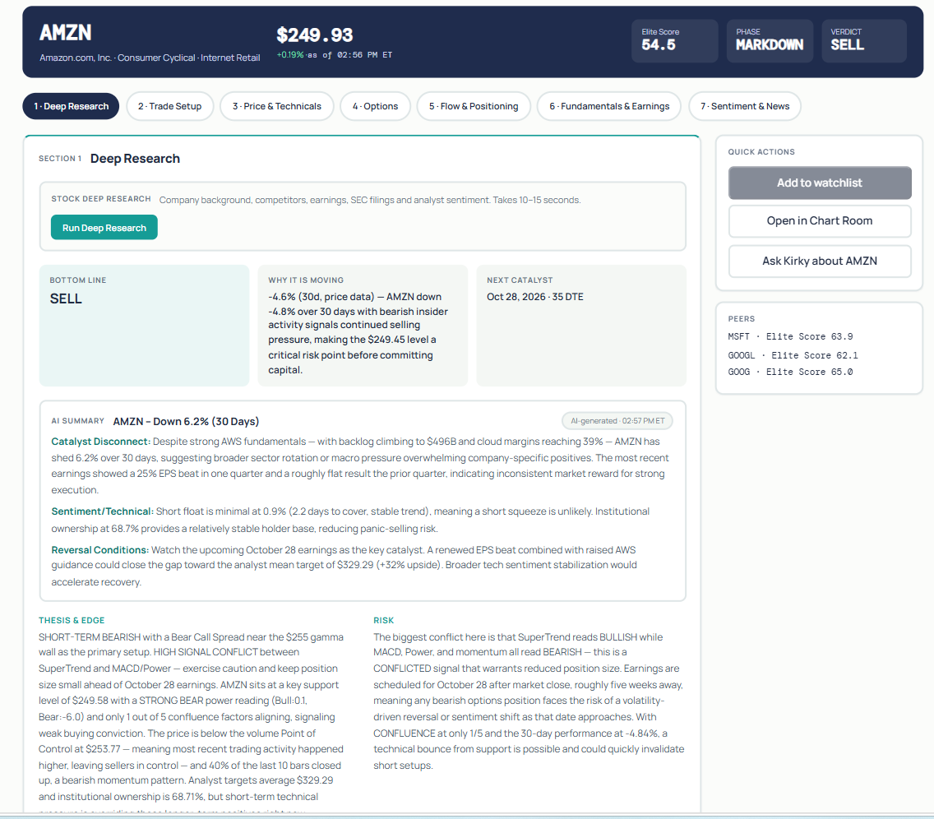Click the Oct 28, 2026 · 35 DTE catalyst
Viewport: 934px width, 819px height.
click(x=535, y=297)
